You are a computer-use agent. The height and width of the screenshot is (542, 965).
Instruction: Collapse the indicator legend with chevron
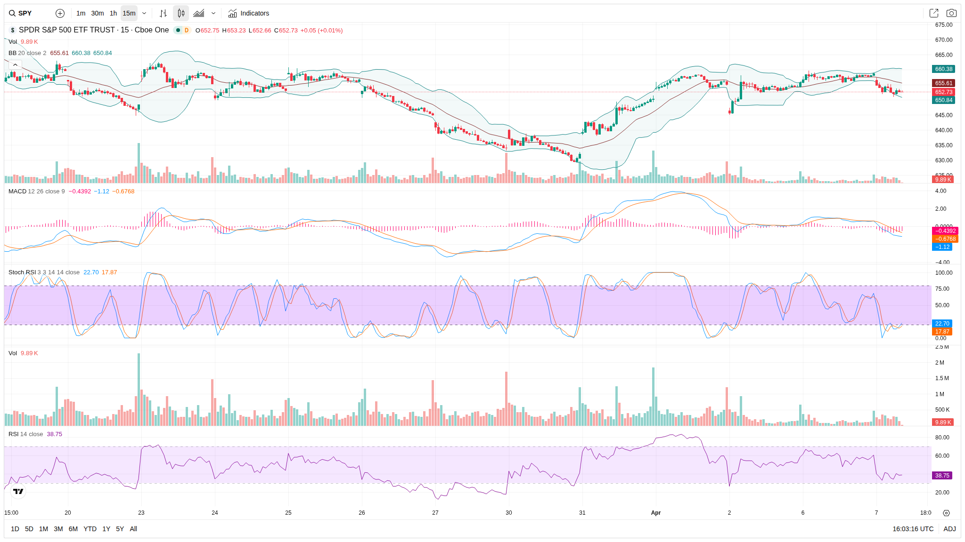coord(15,65)
